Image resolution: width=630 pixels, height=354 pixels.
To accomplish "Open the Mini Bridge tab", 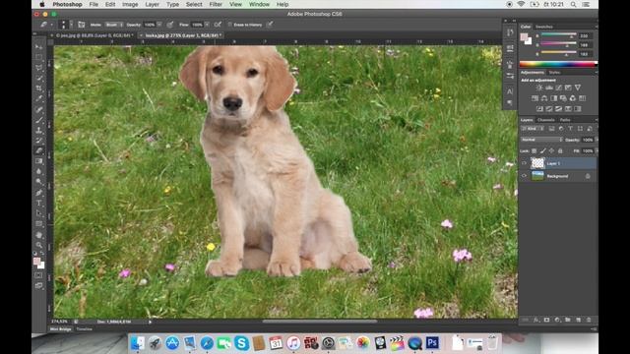I will [60, 329].
